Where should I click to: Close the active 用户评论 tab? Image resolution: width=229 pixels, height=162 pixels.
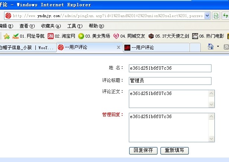[x=118, y=47]
